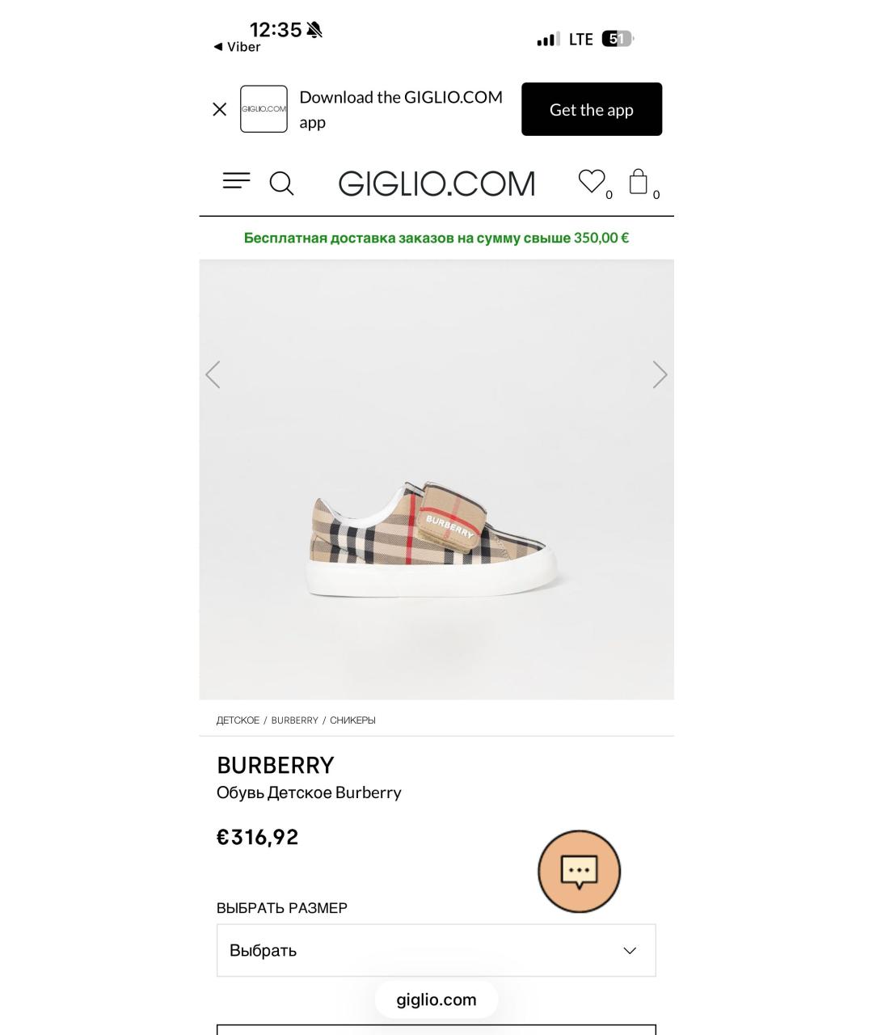Open the BURBERRY breadcrumb link
This screenshot has height=1035, width=873.
click(x=294, y=720)
